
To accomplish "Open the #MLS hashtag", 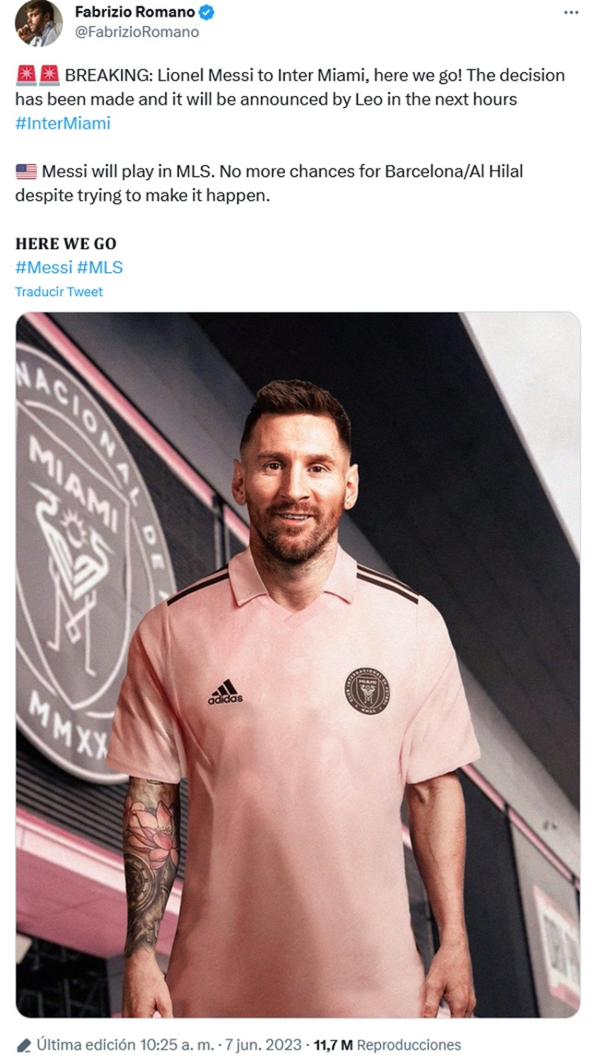I will [x=99, y=267].
